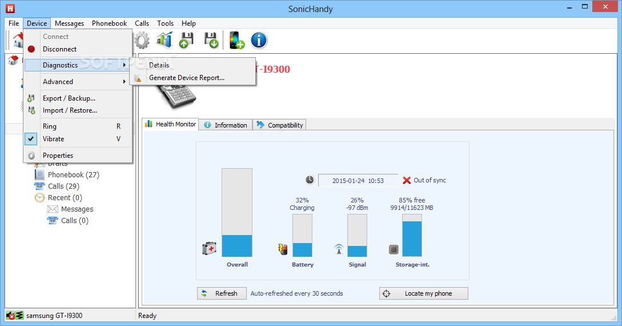Click the phone device thumbnail image
This screenshot has height=326, width=622.
176,96
